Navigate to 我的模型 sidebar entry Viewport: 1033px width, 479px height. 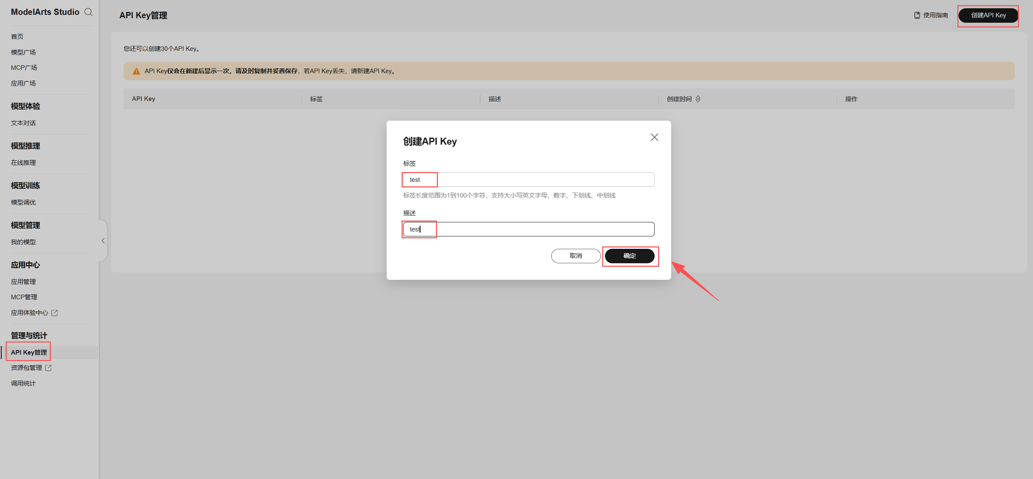coord(23,242)
